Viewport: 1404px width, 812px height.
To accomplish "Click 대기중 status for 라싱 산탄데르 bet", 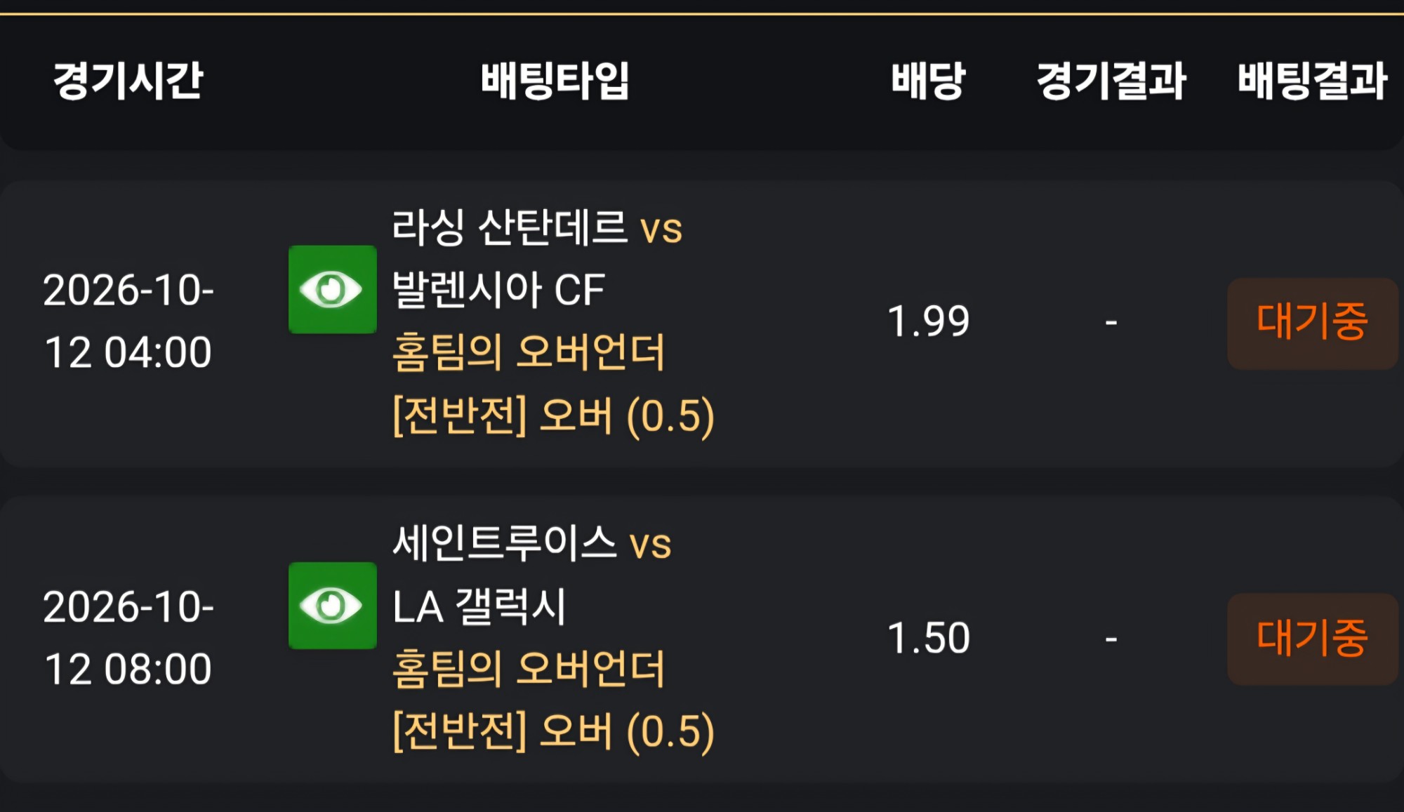I will pyautogui.click(x=1313, y=323).
